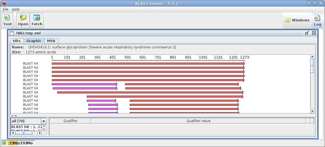Select the first red BLAST hit bar

tap(148, 63)
